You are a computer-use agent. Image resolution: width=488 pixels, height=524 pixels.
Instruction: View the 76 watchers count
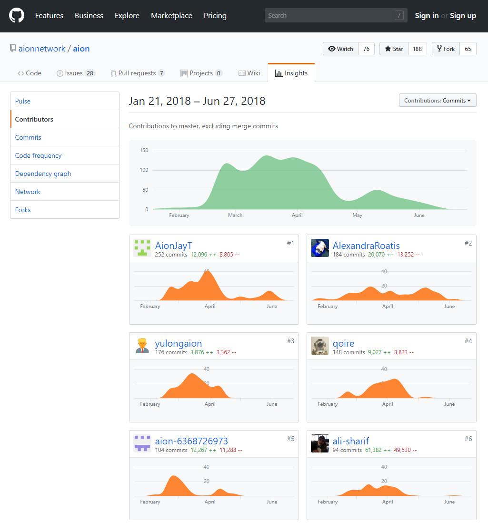coord(366,49)
